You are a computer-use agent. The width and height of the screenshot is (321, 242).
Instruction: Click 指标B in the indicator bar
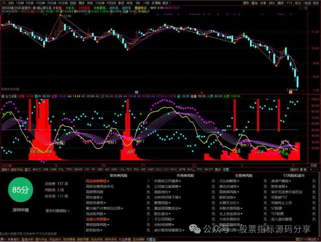[x=294, y=169]
